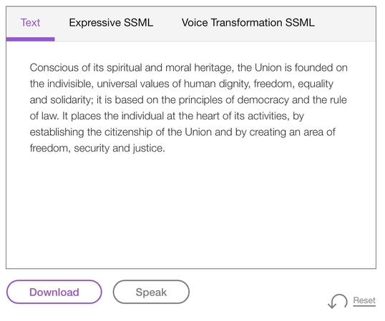Click the word heritage in the text
Screen dimensions: 385x321
coord(214,68)
